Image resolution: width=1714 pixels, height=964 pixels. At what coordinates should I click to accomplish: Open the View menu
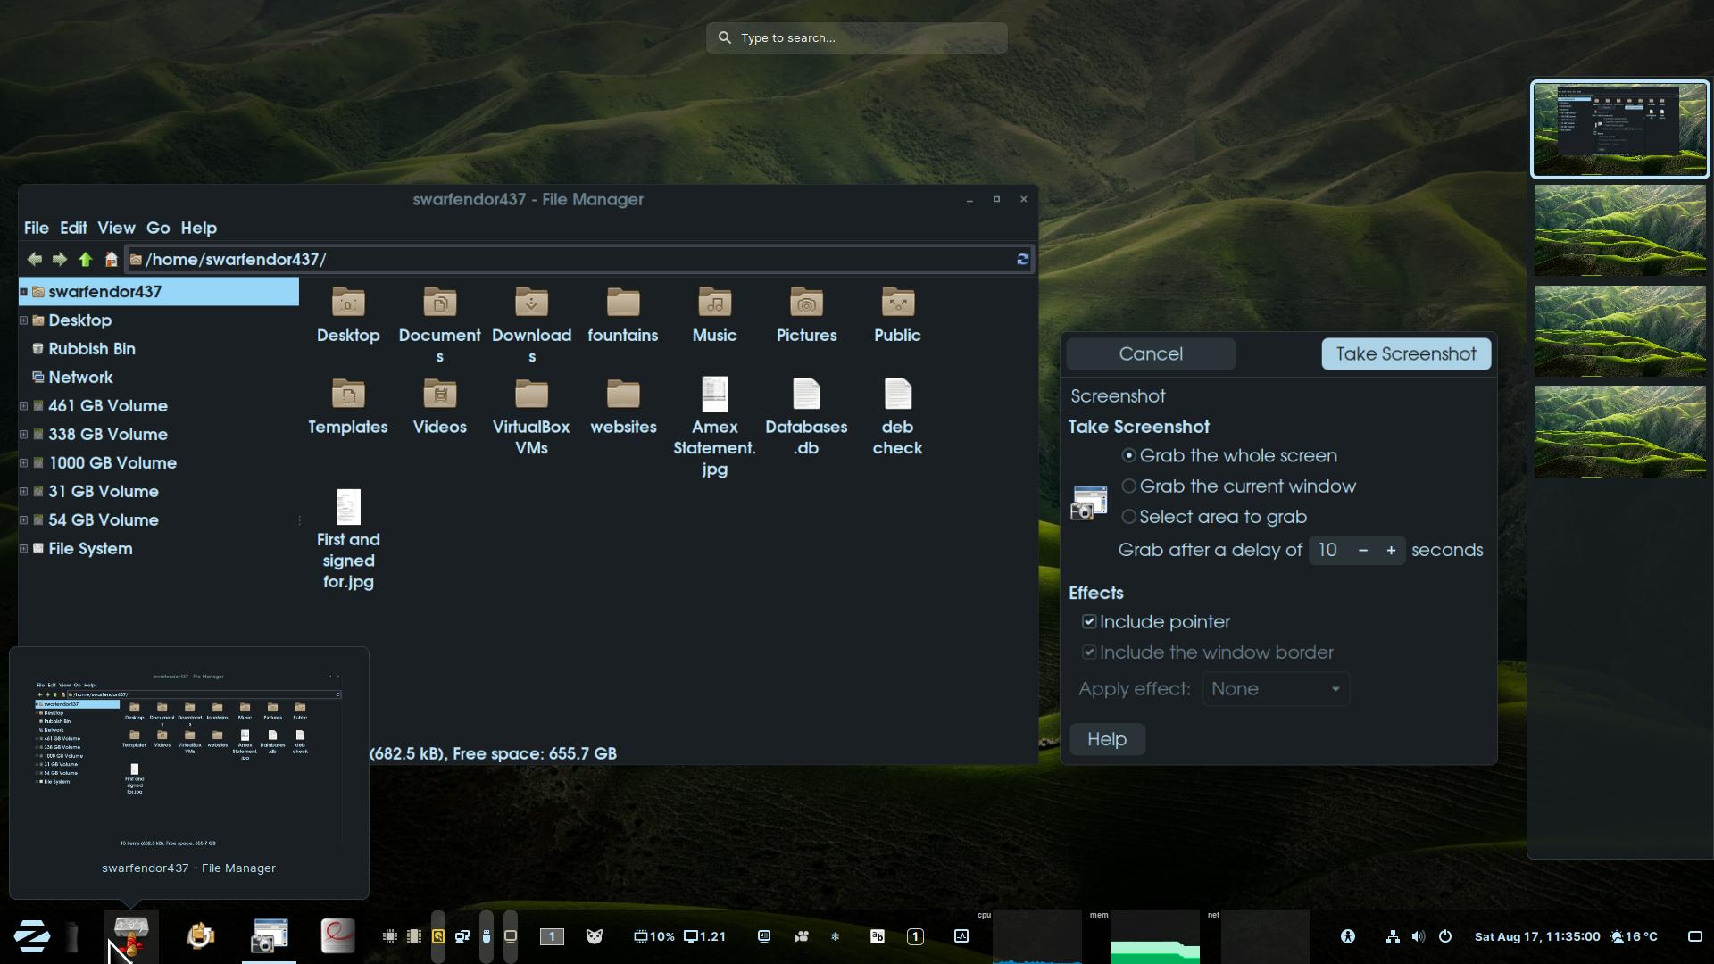point(116,229)
